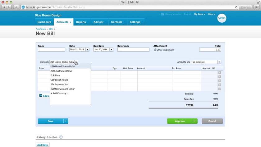
Task: Pick NZD New Zealand Dollar currency
Action: click(x=70, y=89)
